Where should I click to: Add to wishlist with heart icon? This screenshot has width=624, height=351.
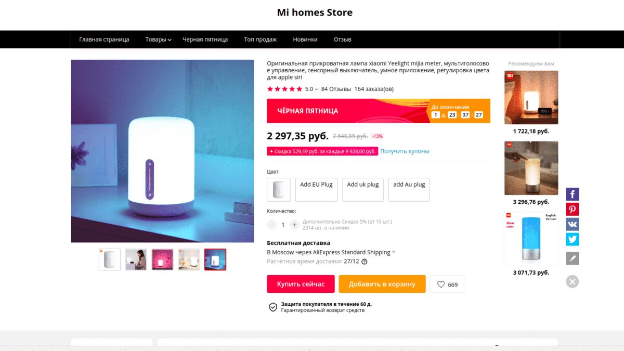447,284
